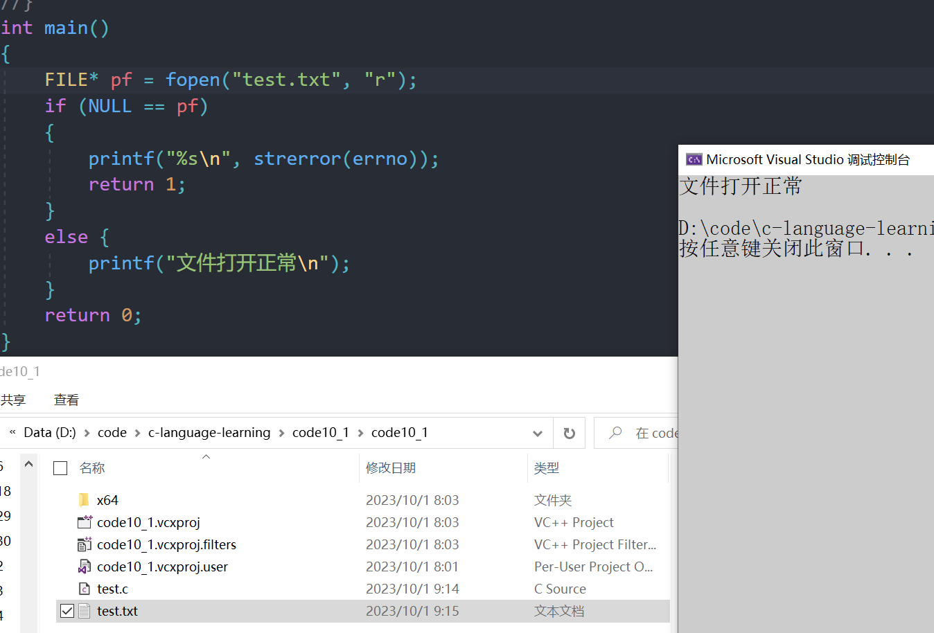Click the debug console title bar text
This screenshot has height=633, width=934.
[808, 159]
